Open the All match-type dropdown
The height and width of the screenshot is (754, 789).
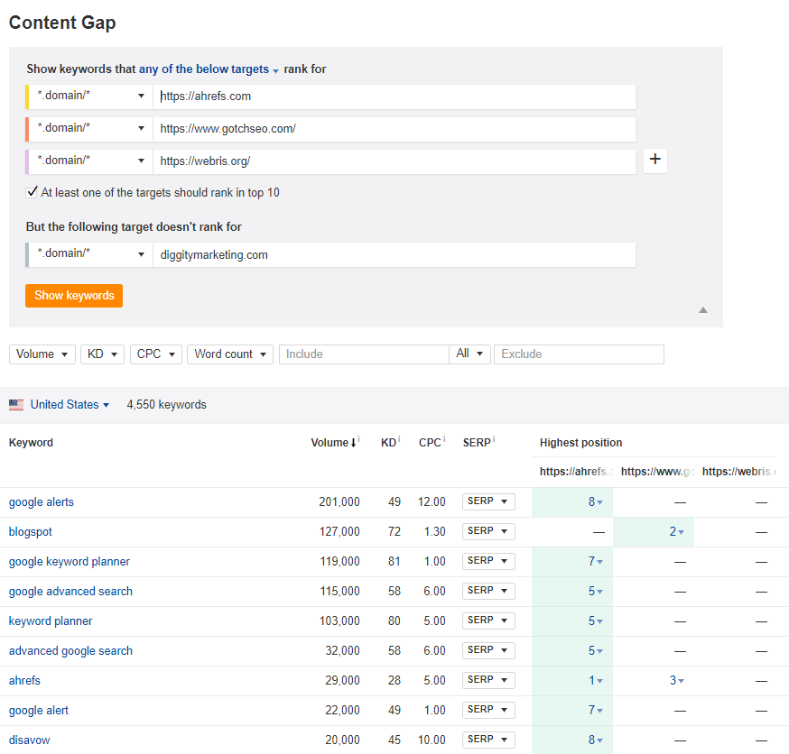coord(469,354)
